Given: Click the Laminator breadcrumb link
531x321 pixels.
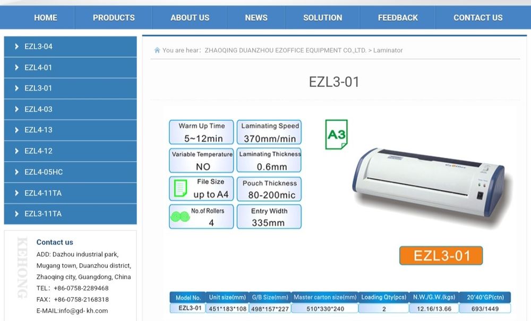Looking at the screenshot, I should (x=388, y=50).
